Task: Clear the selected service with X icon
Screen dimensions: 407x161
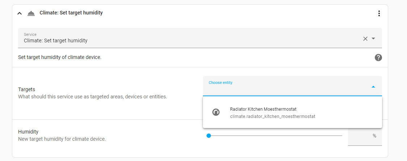Action: coord(365,39)
